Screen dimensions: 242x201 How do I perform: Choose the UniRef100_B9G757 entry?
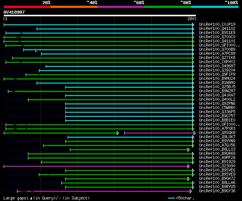click(217, 116)
